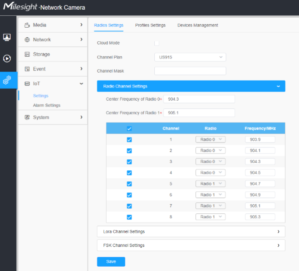
Task: Click the Radio column header
Action: pos(211,128)
